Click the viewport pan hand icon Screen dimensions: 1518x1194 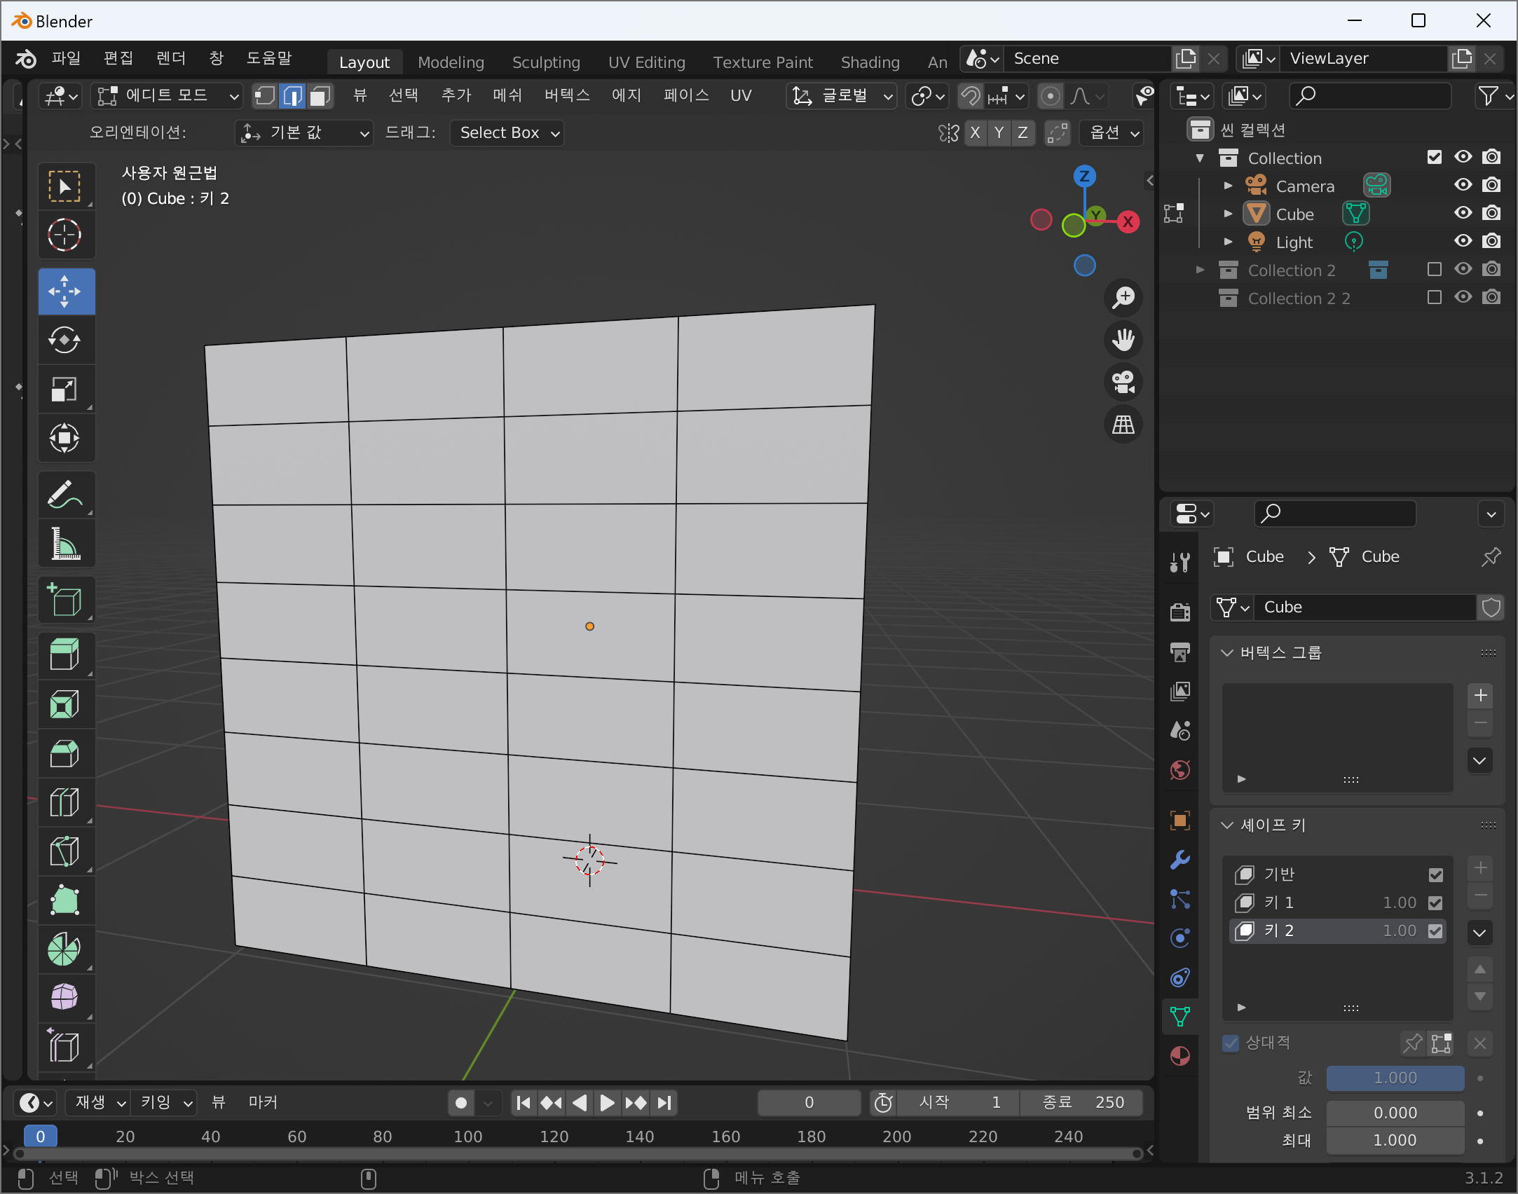tap(1123, 340)
